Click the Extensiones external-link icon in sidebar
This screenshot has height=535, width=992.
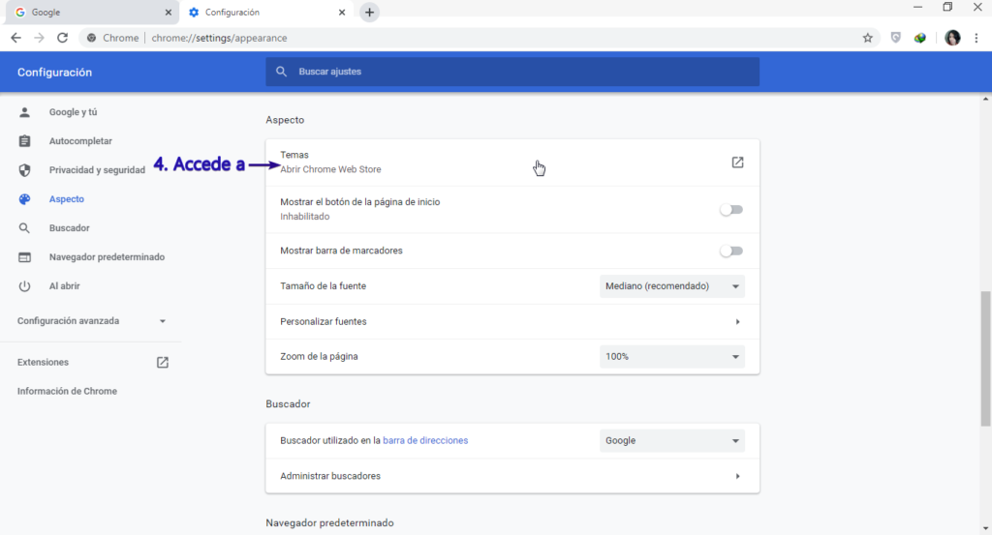tap(163, 363)
